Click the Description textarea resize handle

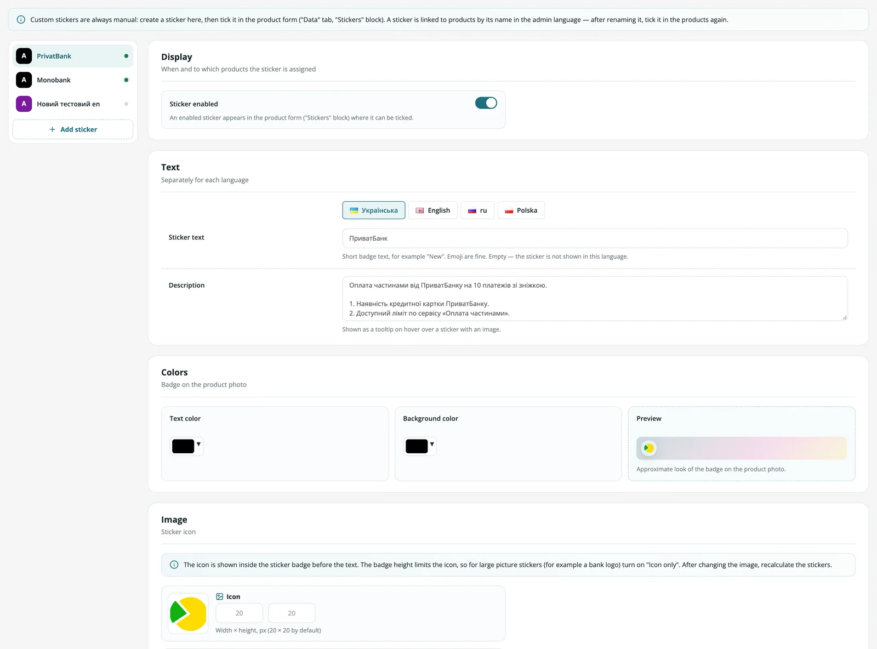[x=844, y=317]
